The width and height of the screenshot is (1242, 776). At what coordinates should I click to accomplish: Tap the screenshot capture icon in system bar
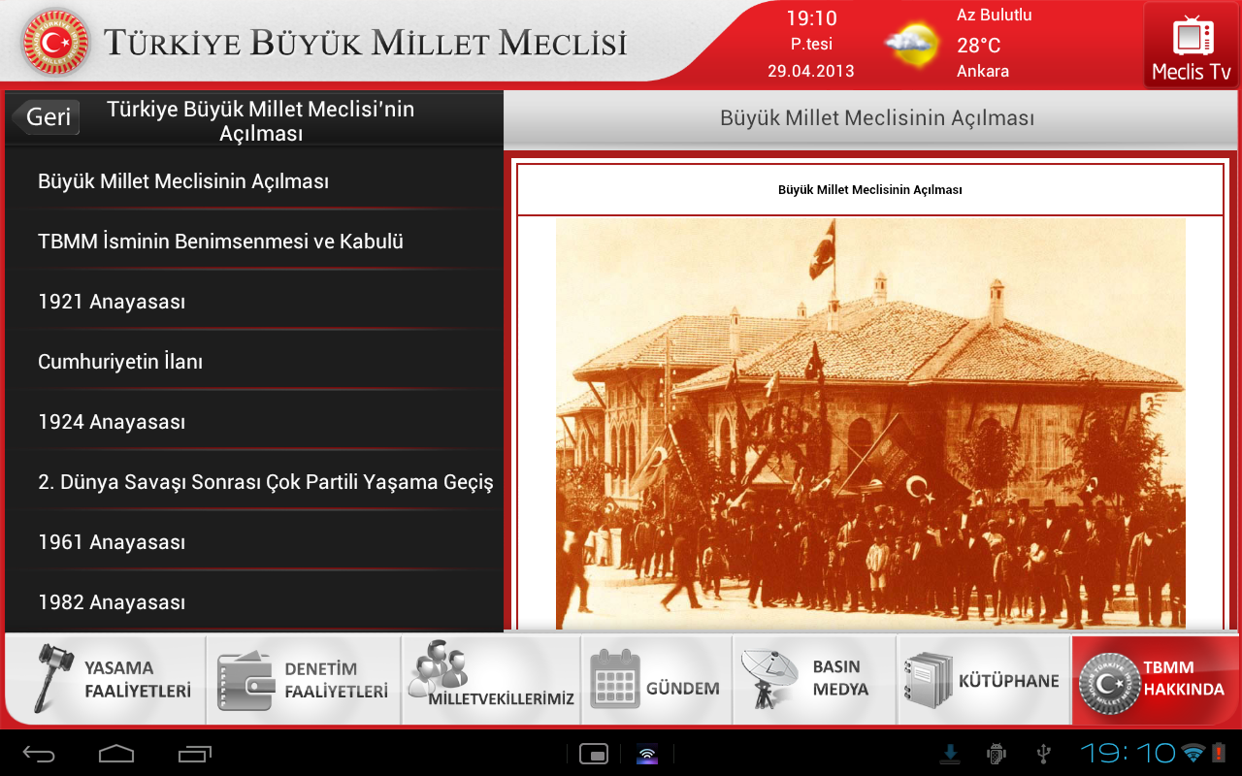[x=593, y=754]
